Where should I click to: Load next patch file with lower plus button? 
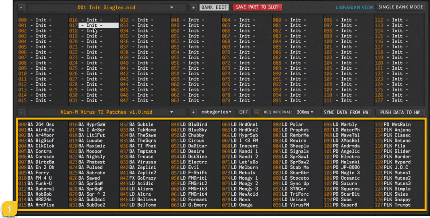click(x=193, y=112)
